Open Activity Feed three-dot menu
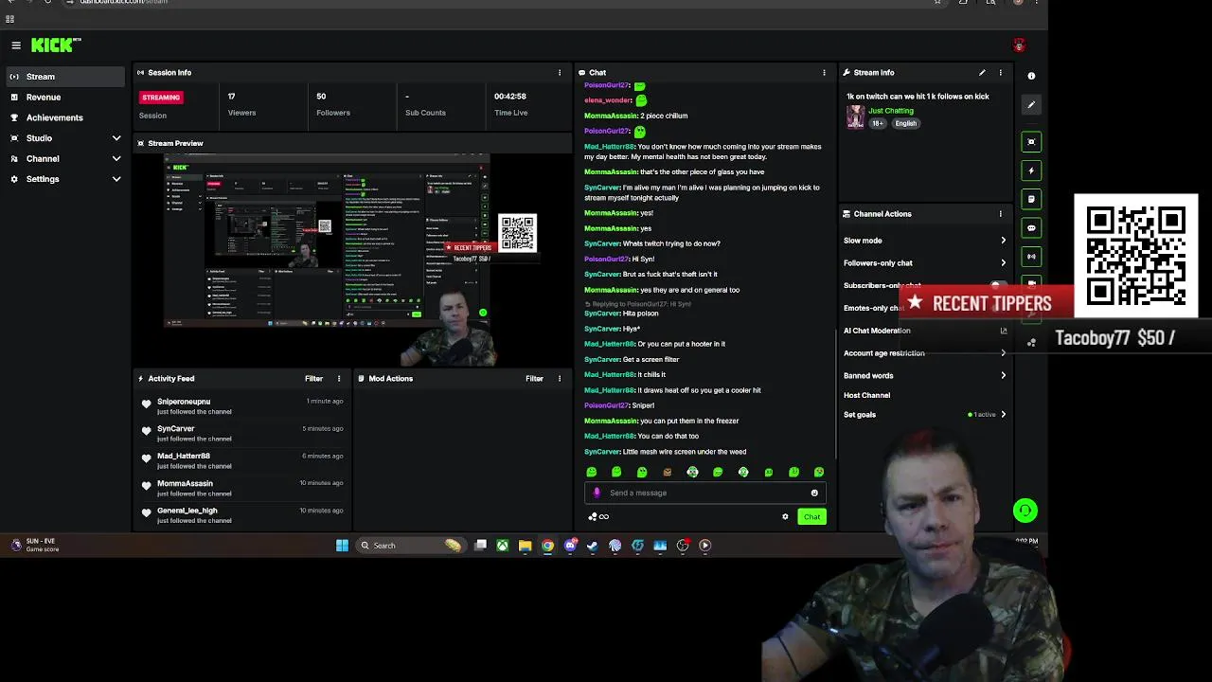The width and height of the screenshot is (1212, 682). pos(338,379)
